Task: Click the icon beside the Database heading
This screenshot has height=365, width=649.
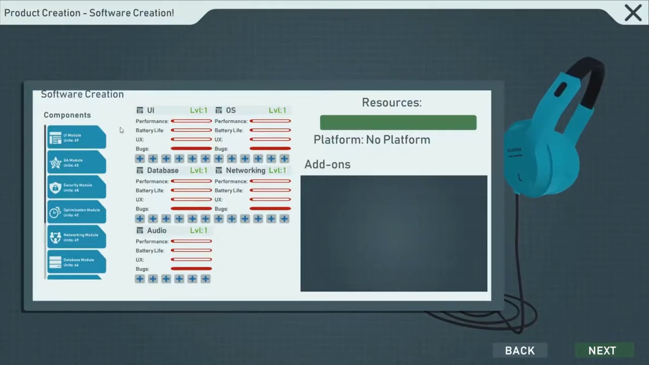Action: pyautogui.click(x=140, y=171)
